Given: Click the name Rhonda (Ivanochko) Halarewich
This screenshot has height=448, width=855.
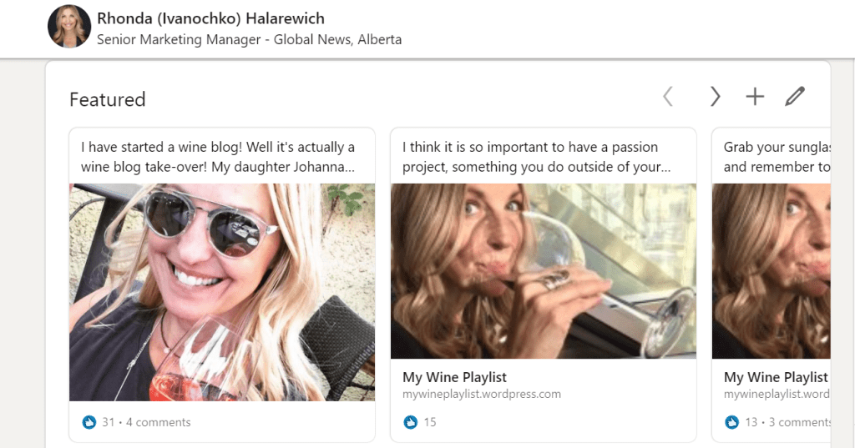Looking at the screenshot, I should 210,18.
